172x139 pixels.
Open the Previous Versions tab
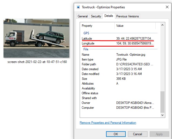pyautogui.click(x=128, y=16)
